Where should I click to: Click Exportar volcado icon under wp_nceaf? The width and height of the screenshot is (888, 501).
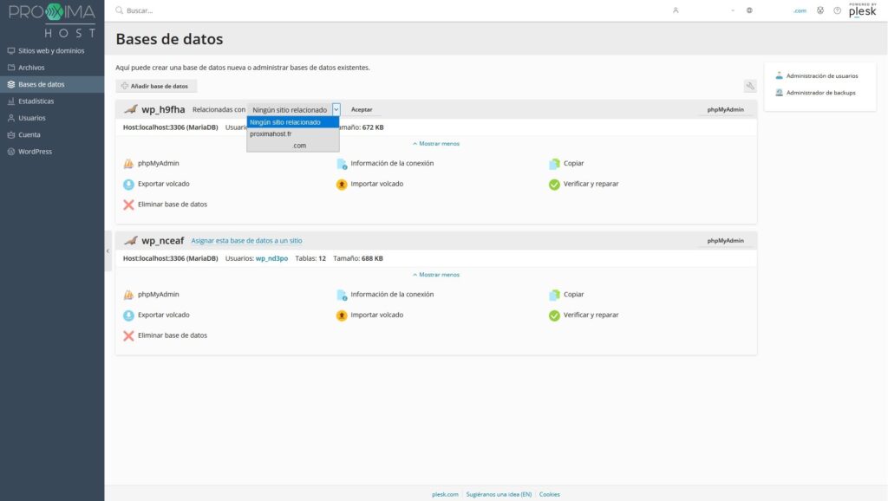click(128, 316)
